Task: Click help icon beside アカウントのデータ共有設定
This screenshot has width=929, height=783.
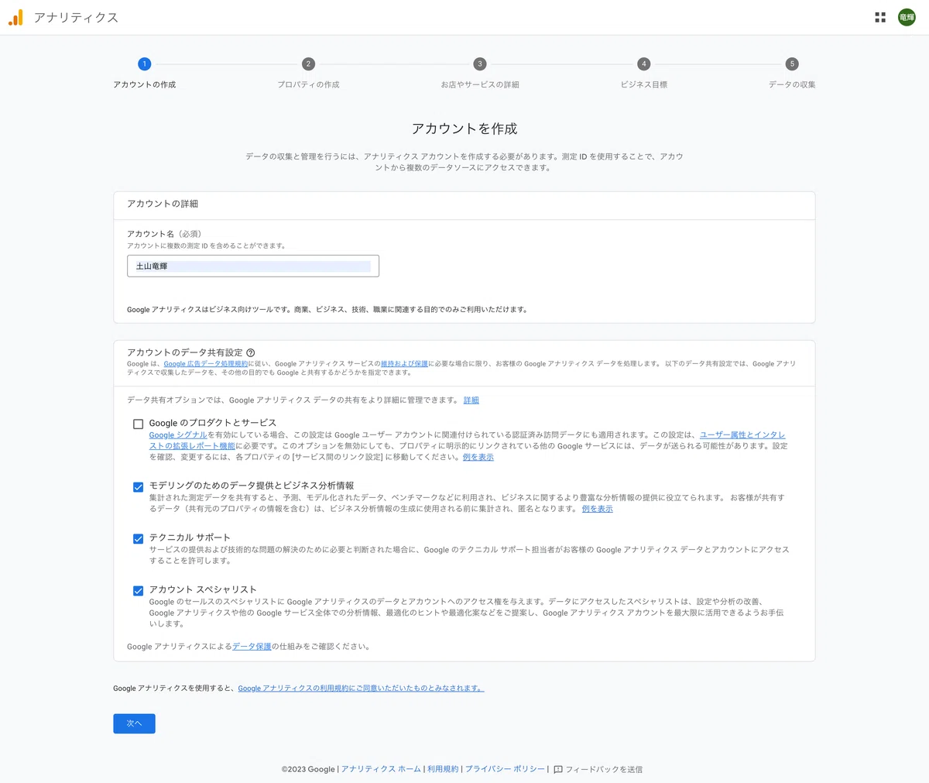Action: (x=251, y=353)
